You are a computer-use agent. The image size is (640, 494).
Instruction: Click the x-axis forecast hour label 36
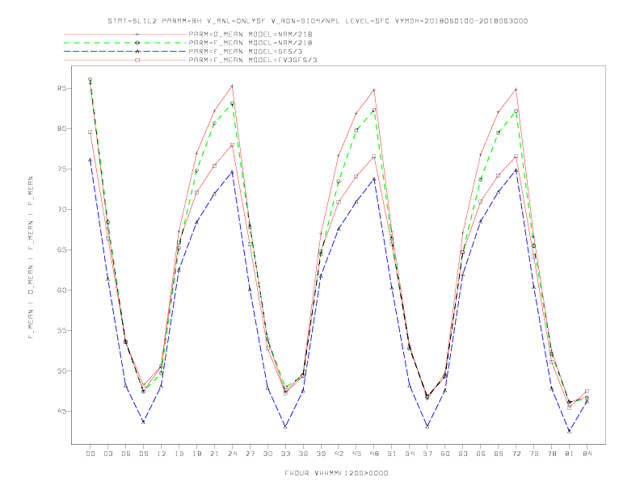point(303,454)
